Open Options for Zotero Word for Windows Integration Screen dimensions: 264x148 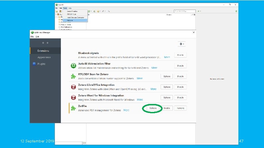[167, 97]
